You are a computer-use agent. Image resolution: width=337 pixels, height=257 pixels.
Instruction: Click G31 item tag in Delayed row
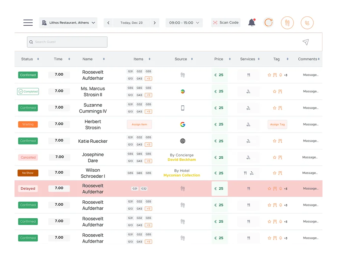135,188
